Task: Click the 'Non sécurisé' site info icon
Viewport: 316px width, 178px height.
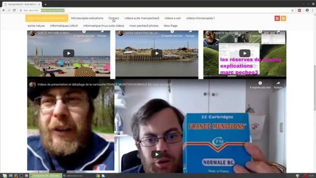Action: point(21,10)
